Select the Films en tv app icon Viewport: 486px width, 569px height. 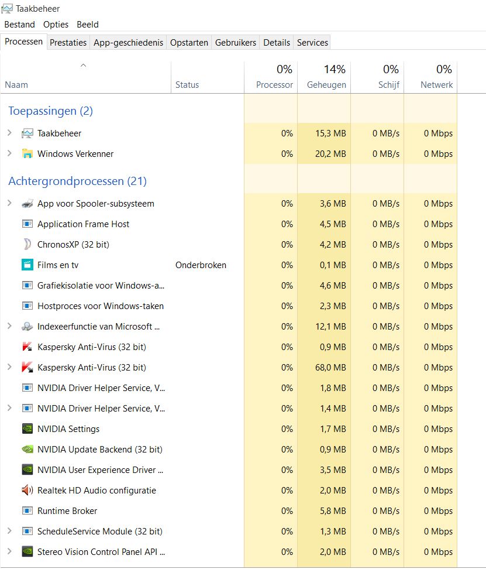(27, 265)
